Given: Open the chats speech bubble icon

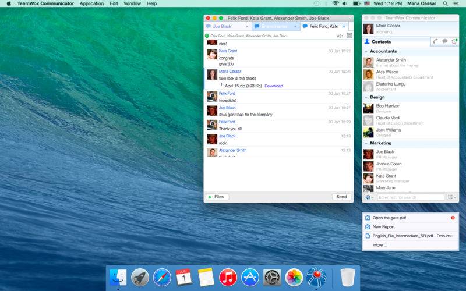Looking at the screenshot, I should tap(445, 41).
